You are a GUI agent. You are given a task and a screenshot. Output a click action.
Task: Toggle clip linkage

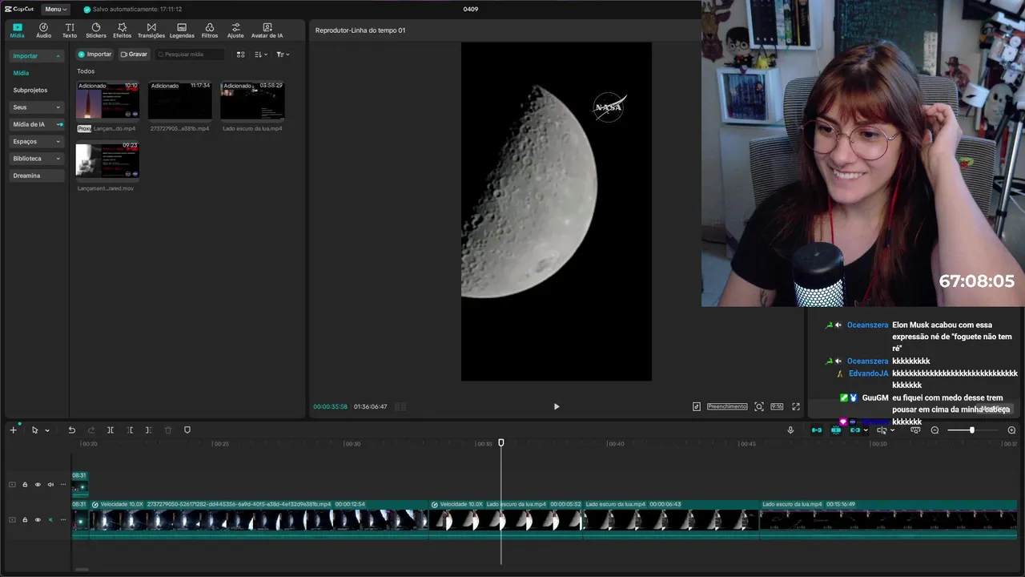[855, 430]
